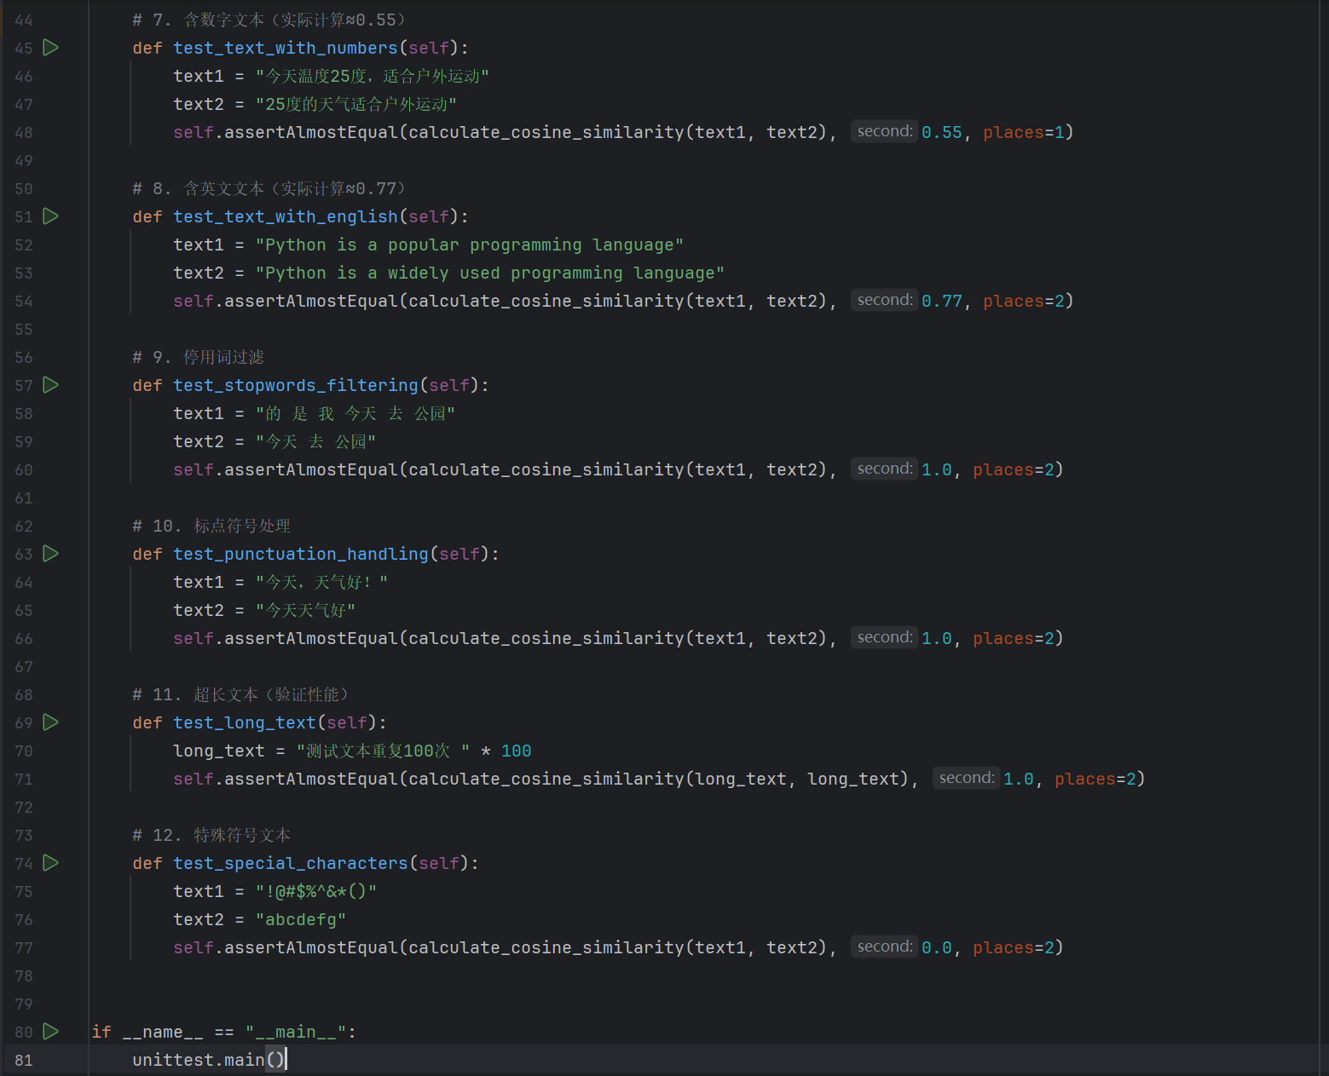1329x1076 pixels.
Task: Click the string "Python is a popular programming language"
Action: click(470, 245)
